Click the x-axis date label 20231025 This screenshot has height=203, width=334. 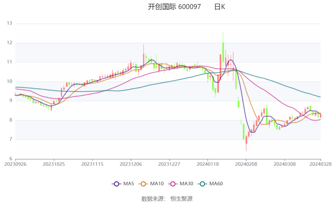click(x=54, y=164)
